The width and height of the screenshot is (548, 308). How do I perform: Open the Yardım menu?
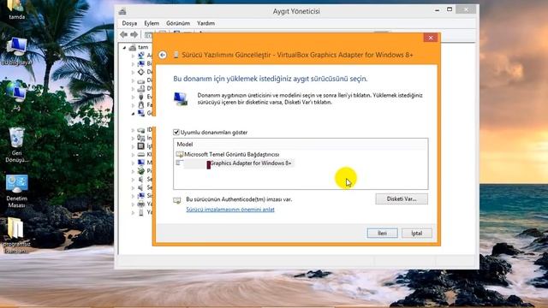(205, 23)
